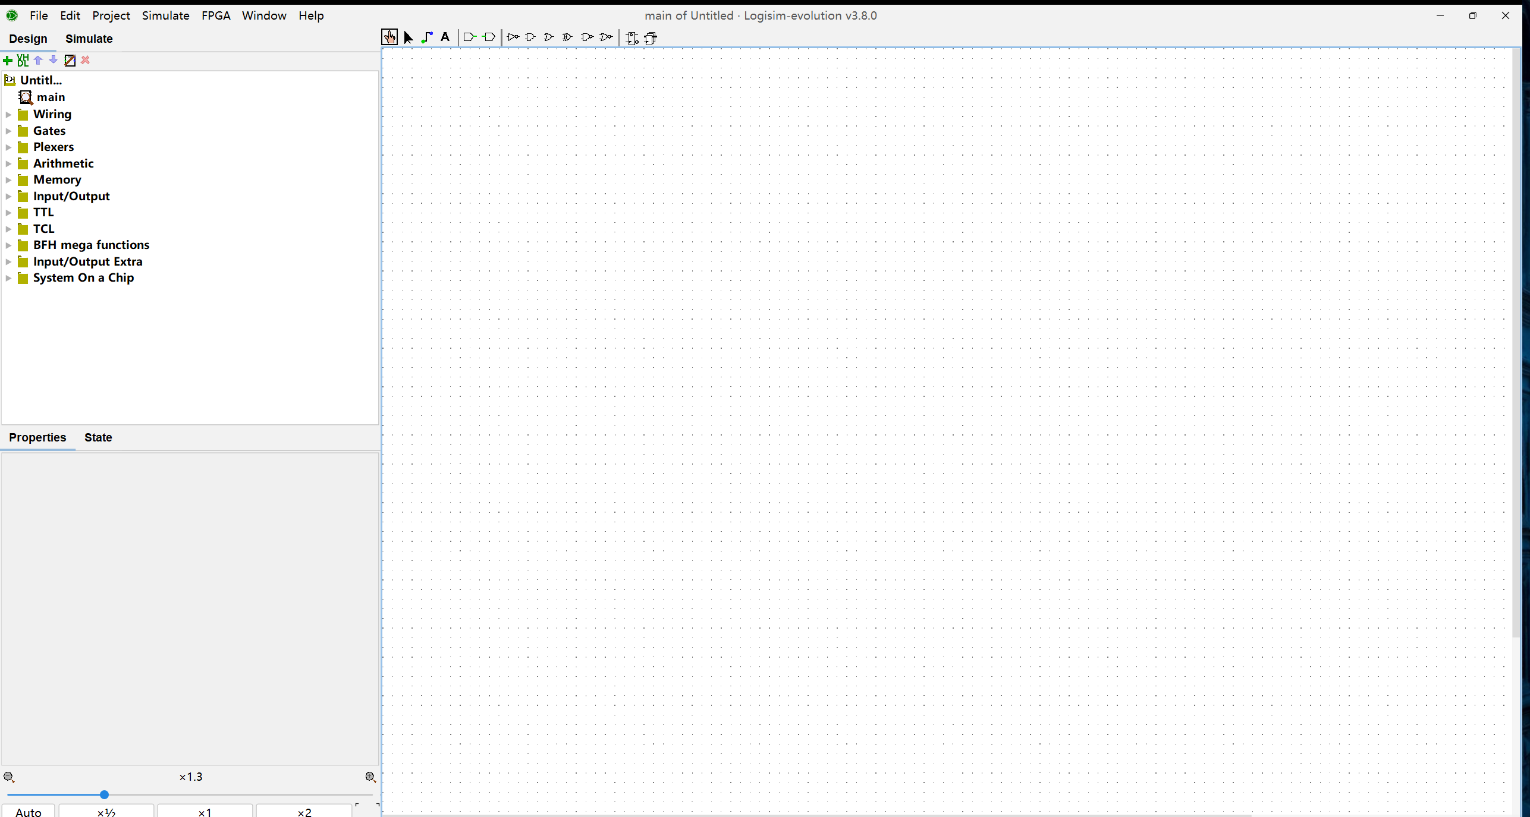Viewport: 1530px width, 817px height.
Task: Expand the Plexers library folder
Action: tap(8, 147)
